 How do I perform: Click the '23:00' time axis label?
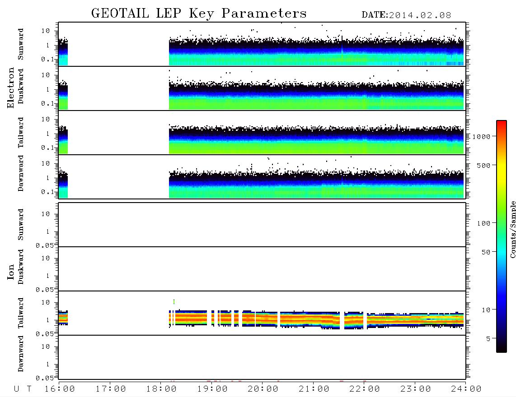click(416, 389)
